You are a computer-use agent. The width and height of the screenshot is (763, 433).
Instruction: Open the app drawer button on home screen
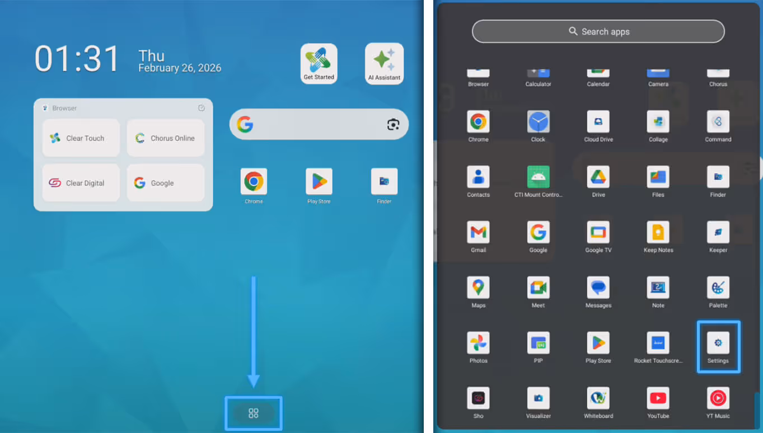click(254, 413)
